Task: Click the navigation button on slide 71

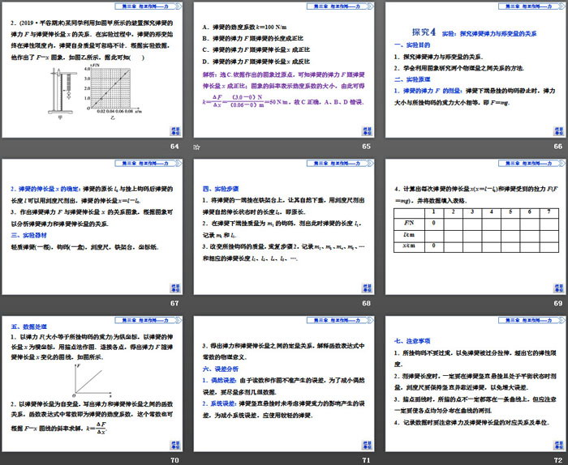Action: pyautogui.click(x=366, y=443)
